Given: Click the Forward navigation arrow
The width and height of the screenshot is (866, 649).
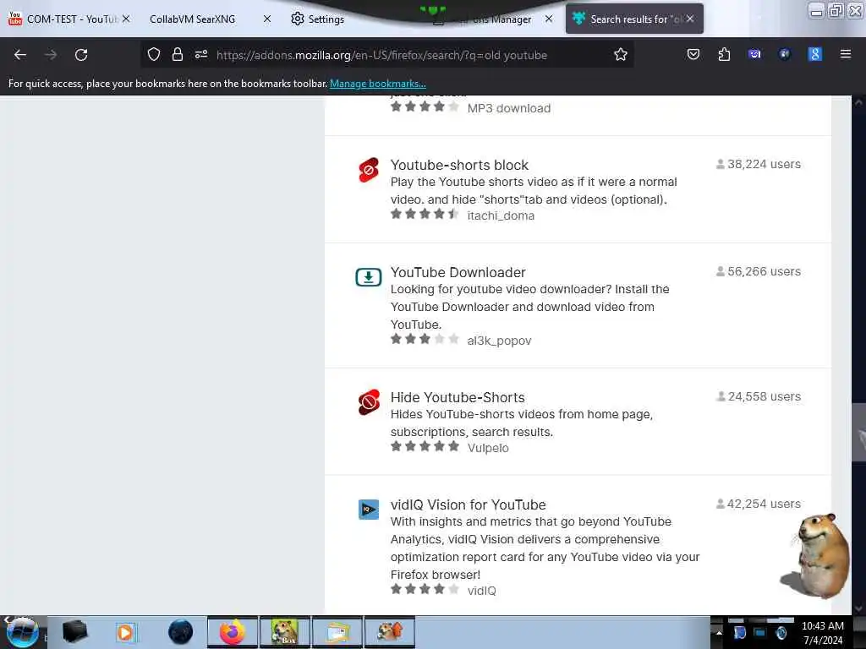Looking at the screenshot, I should 51,55.
